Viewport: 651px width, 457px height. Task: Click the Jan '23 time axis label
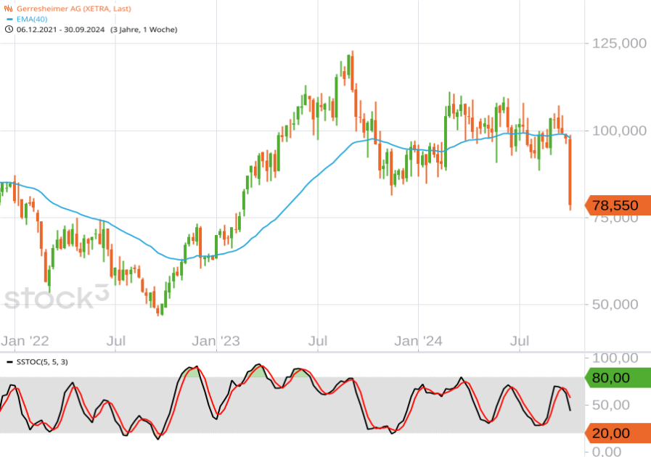click(x=216, y=341)
